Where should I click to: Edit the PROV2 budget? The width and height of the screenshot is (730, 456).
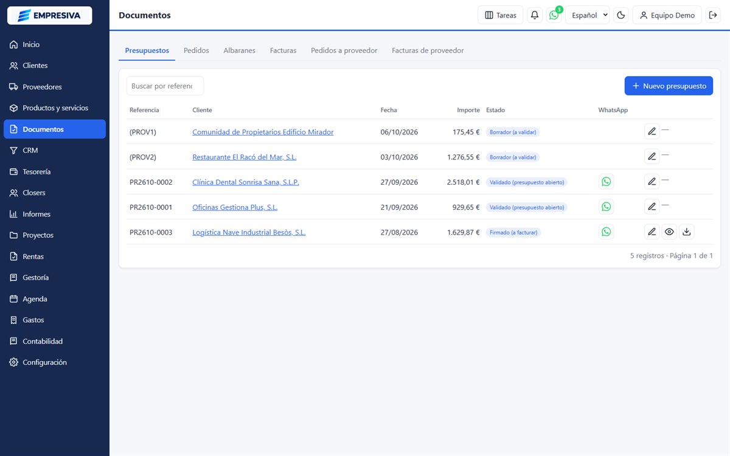(652, 157)
